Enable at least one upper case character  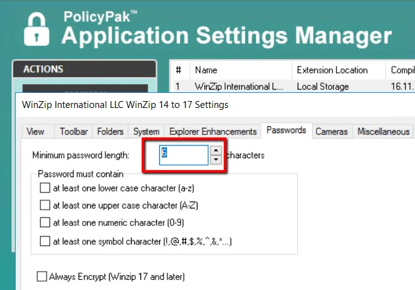45,205
